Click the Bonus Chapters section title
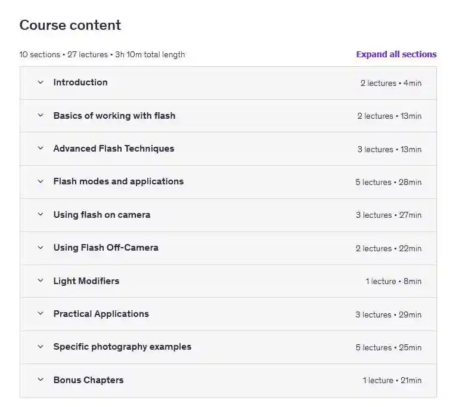 tap(89, 380)
